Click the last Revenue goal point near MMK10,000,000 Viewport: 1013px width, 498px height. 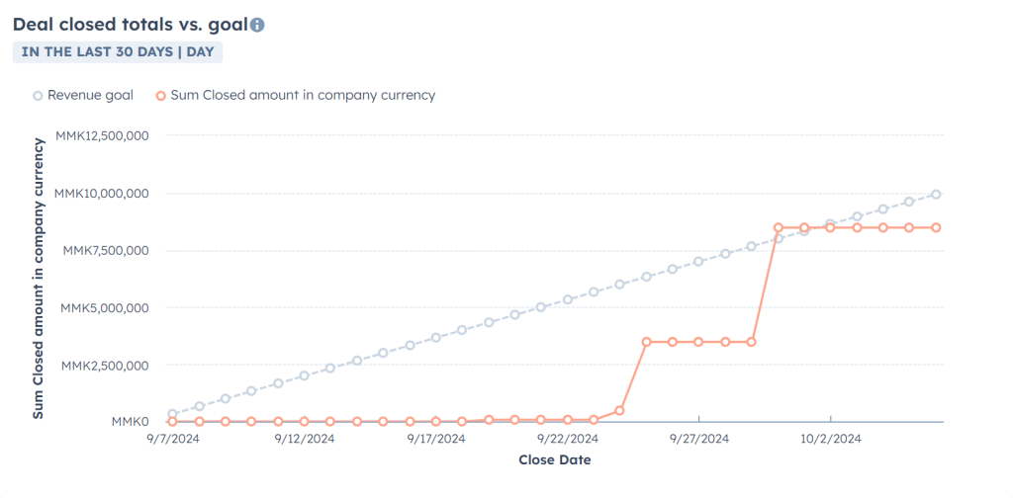pyautogui.click(x=936, y=195)
